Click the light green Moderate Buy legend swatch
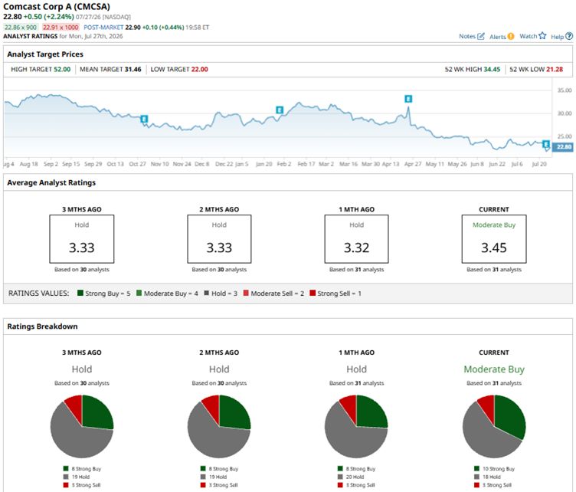This screenshot has height=492, width=576. (139, 293)
